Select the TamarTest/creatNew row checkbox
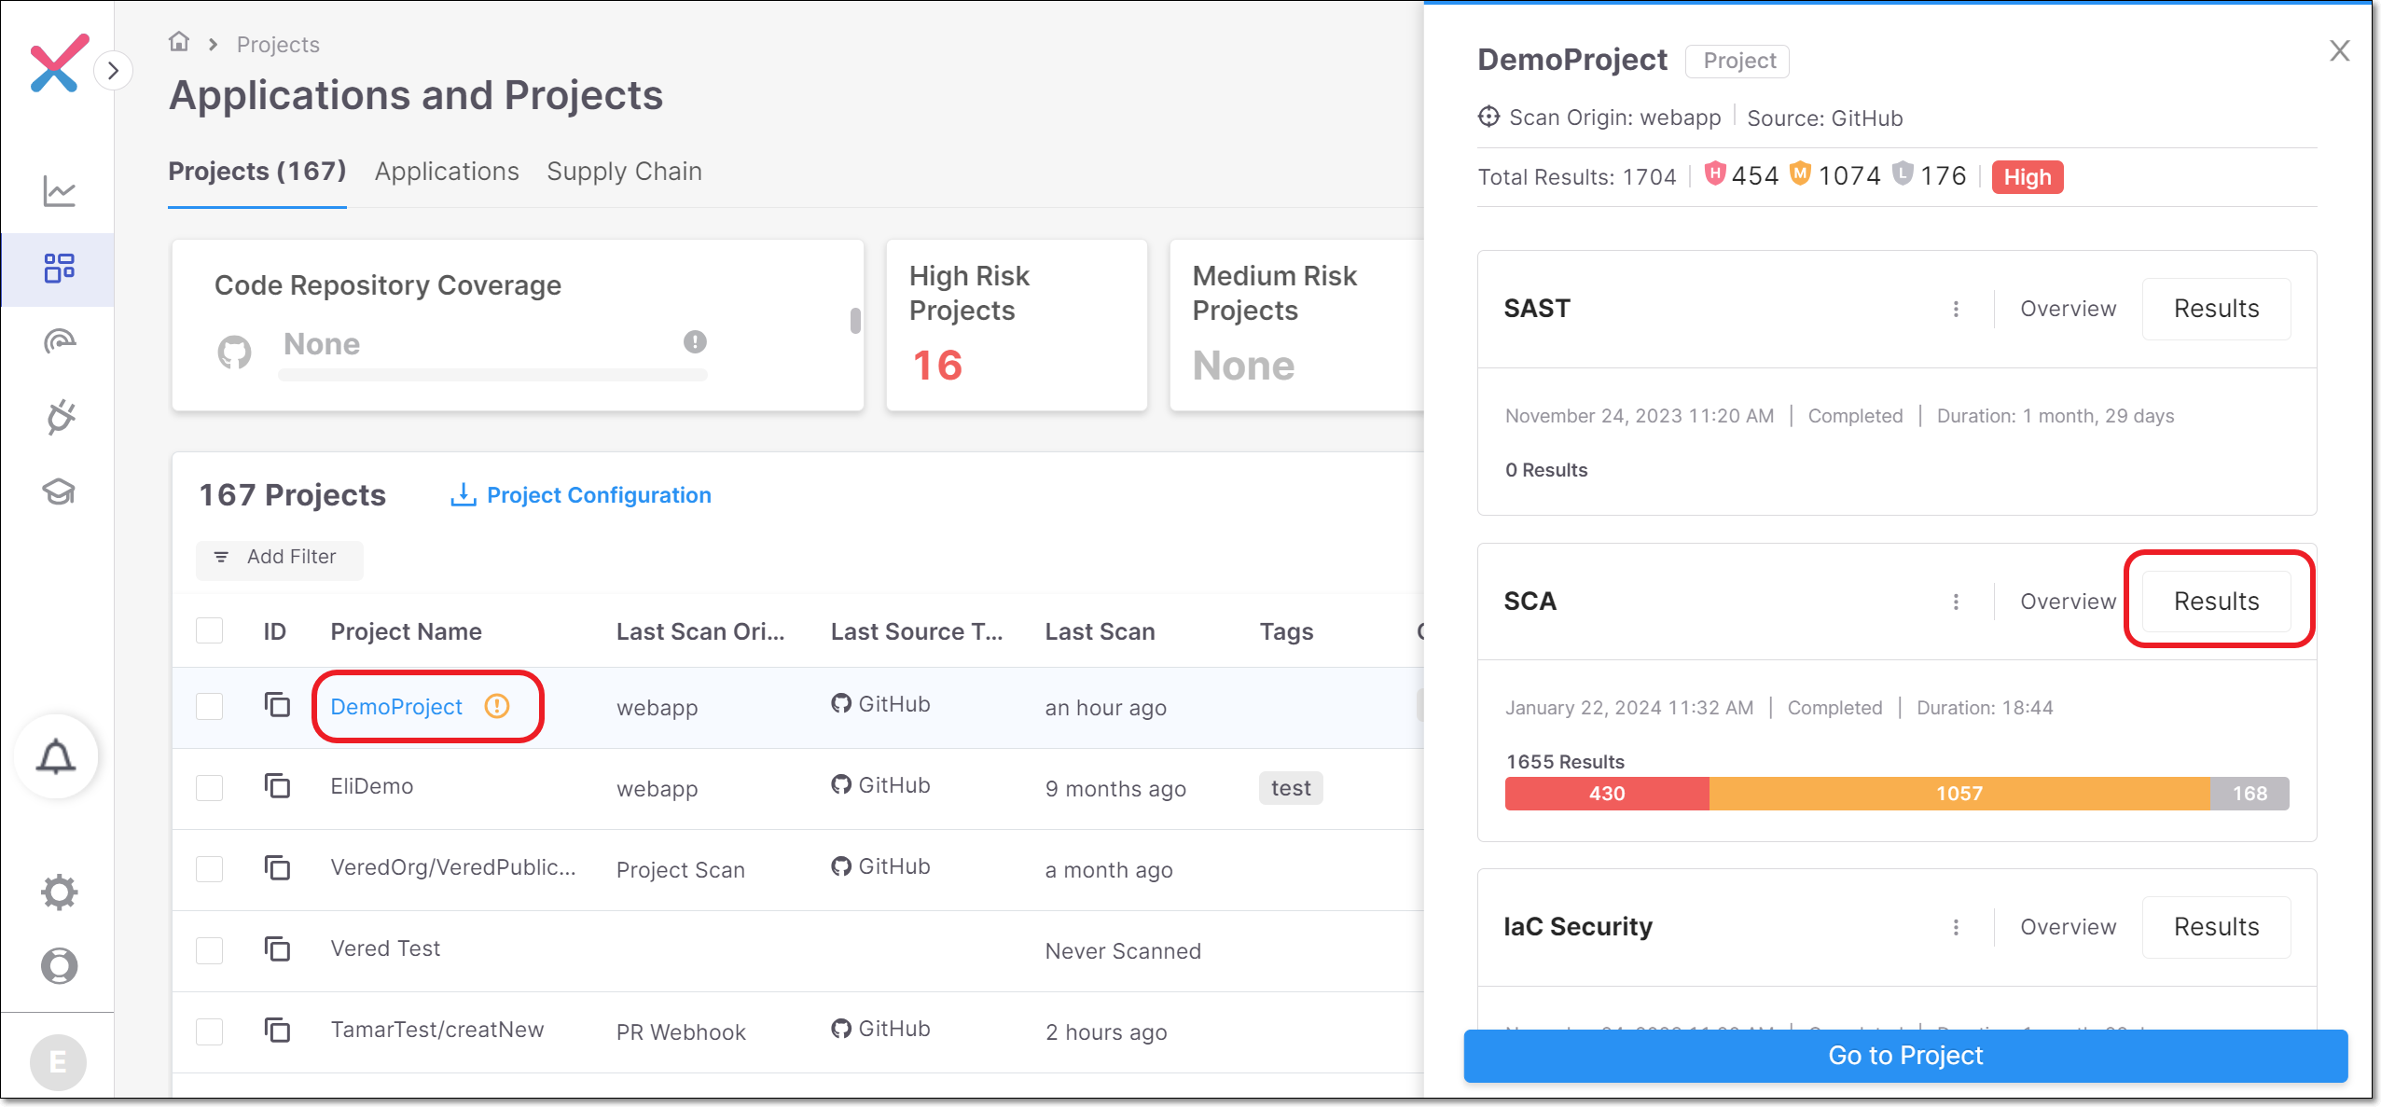Image resolution: width=2381 pixels, height=1107 pixels. (x=209, y=1031)
